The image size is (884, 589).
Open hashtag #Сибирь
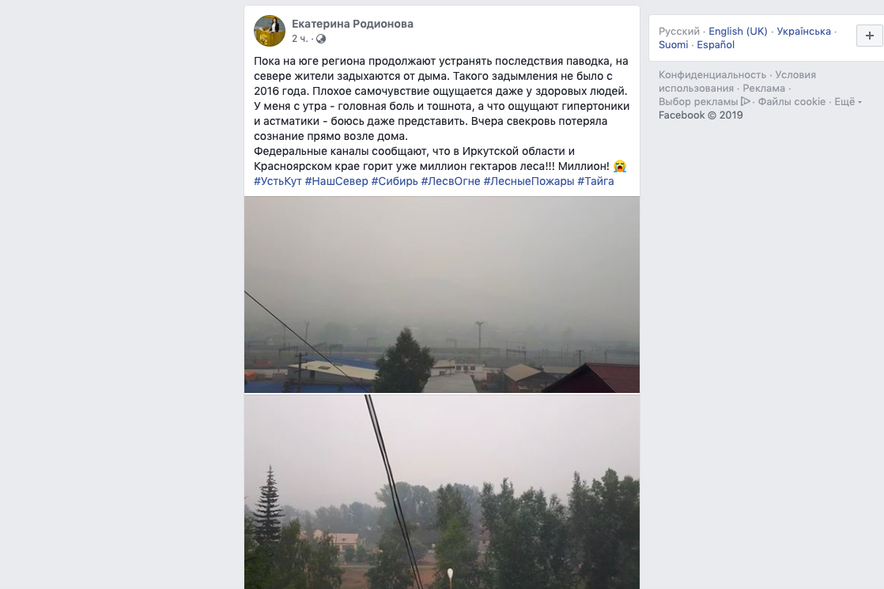coord(395,182)
